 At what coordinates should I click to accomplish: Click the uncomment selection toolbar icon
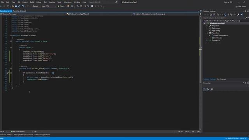(88, 6)
